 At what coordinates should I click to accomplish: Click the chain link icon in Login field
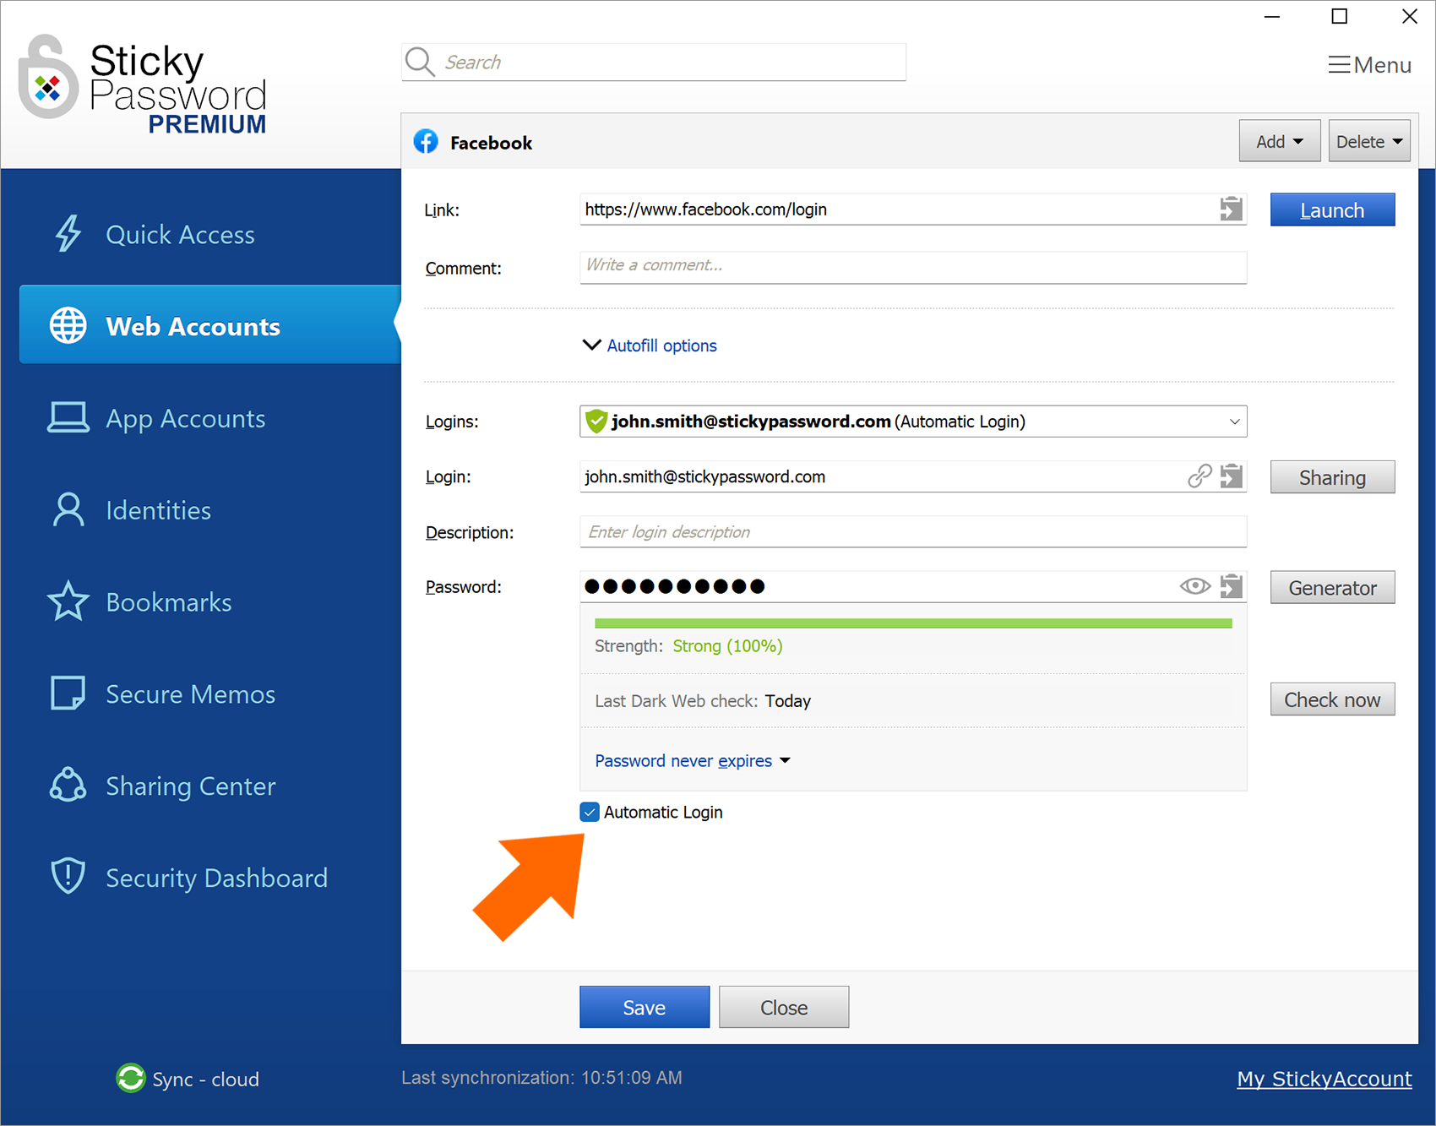[1199, 476]
